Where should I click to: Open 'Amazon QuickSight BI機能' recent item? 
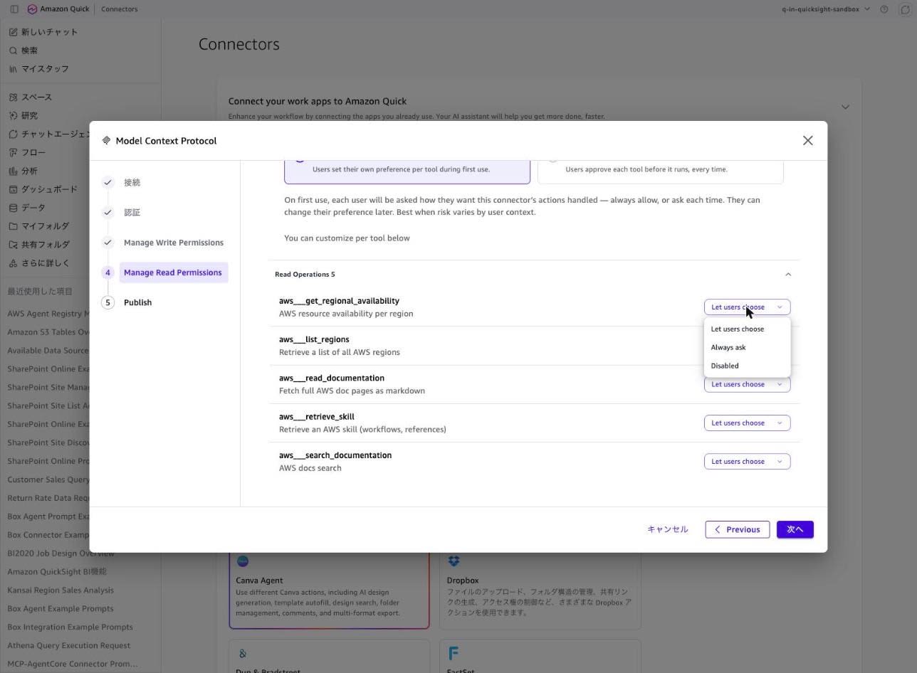click(57, 572)
